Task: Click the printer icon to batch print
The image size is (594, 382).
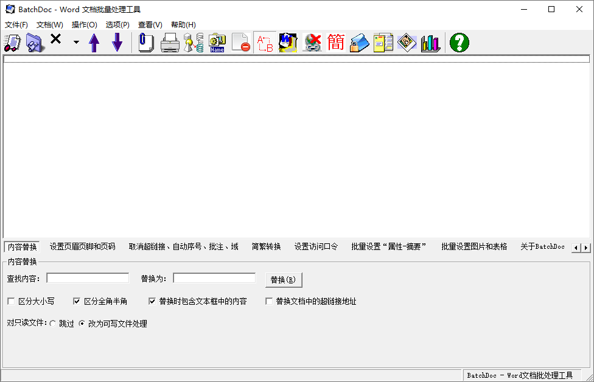Action: click(x=170, y=42)
